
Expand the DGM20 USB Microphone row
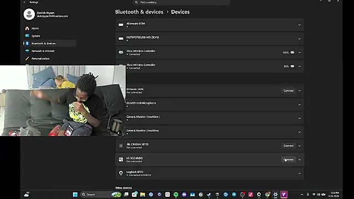coord(299,104)
